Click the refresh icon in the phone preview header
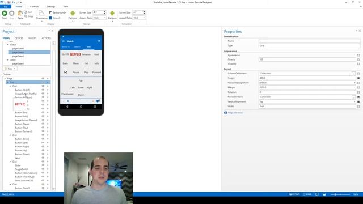The image size is (363, 204). [99, 41]
